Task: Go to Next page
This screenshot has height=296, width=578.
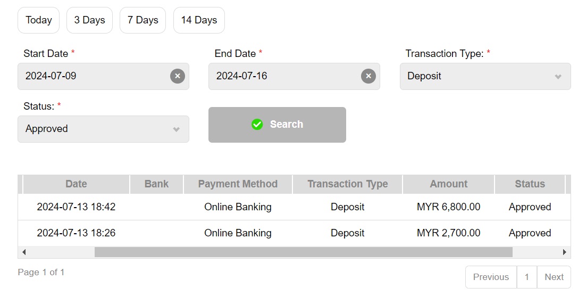Action: [554, 277]
